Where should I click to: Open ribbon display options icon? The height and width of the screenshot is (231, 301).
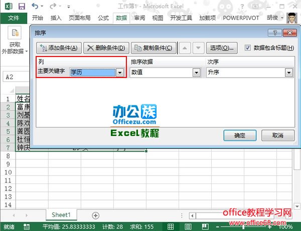[255, 6]
